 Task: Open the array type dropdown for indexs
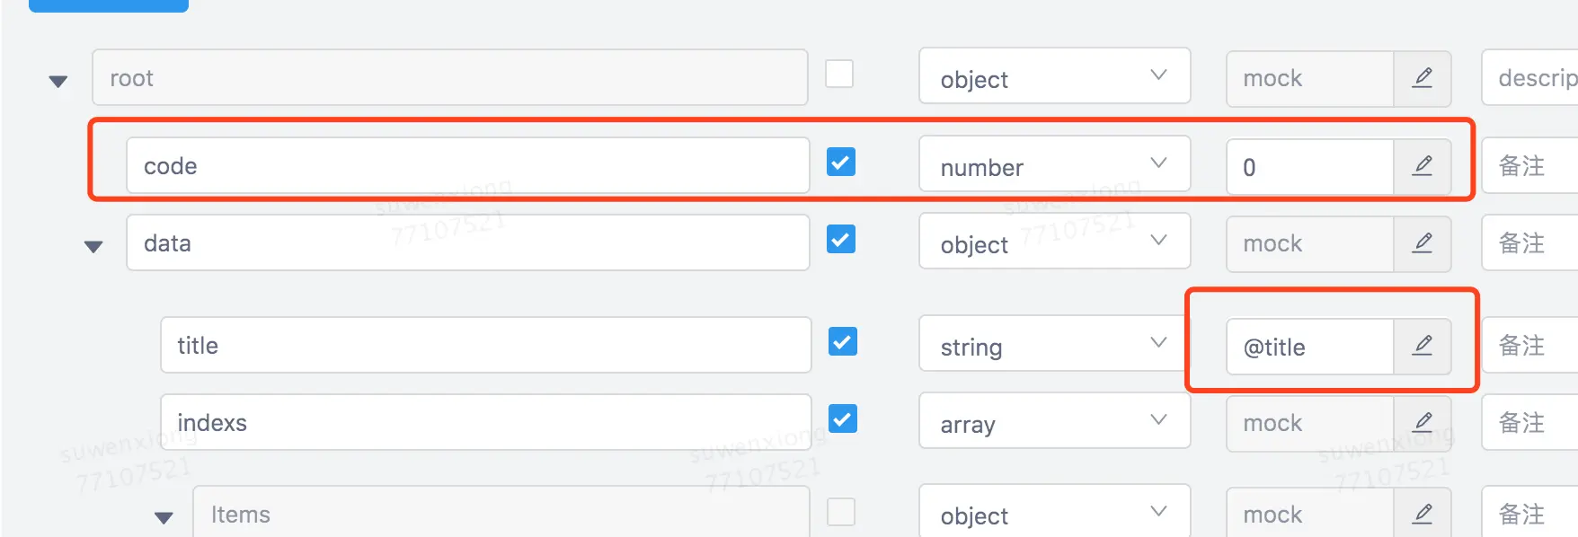[1054, 423]
